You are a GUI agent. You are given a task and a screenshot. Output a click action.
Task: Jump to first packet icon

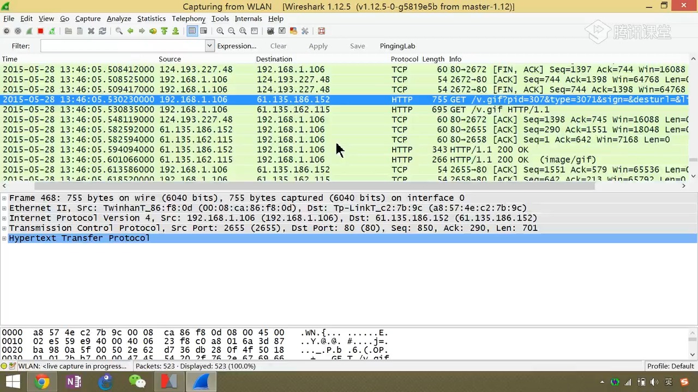164,31
